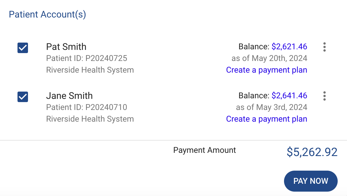Click the three-dot icon next to Jane Smith's balance
The height and width of the screenshot is (196, 347).
coord(324,96)
